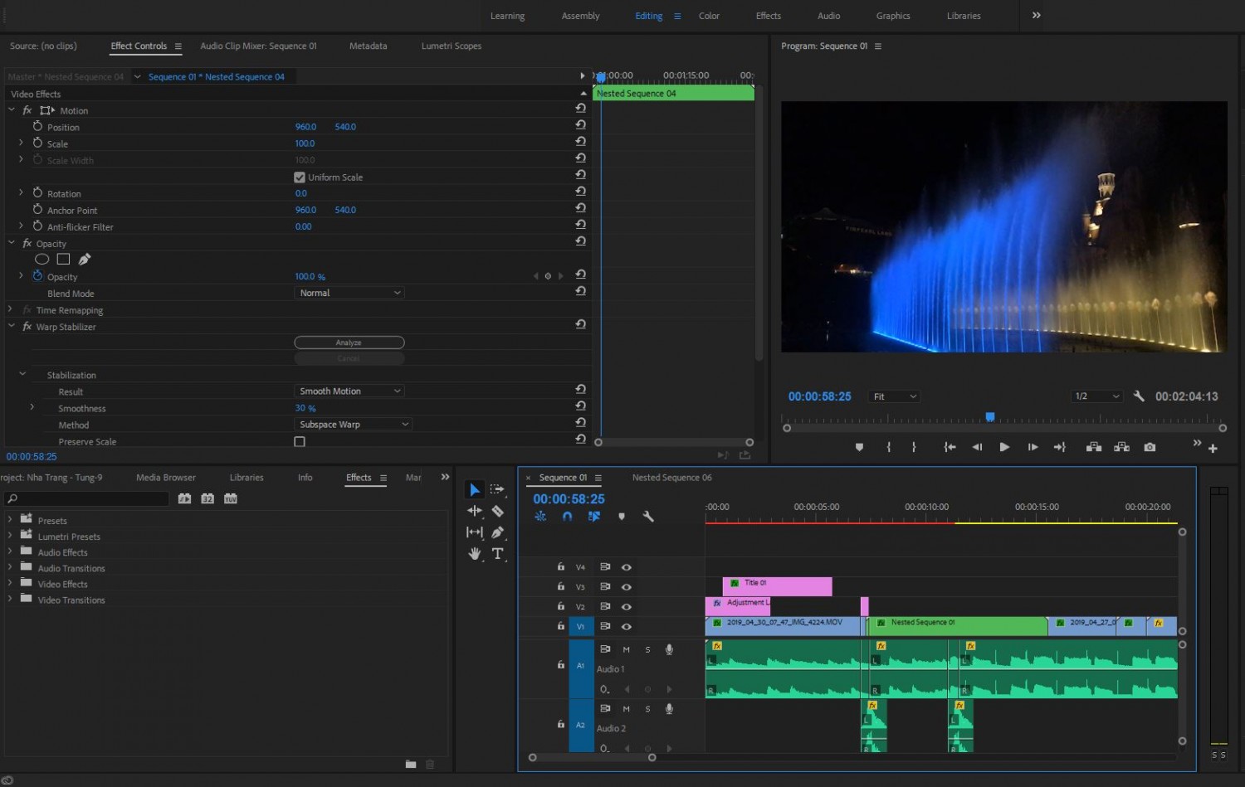1245x787 pixels.
Task: Toggle the snap magnet in timeline
Action: 567,517
